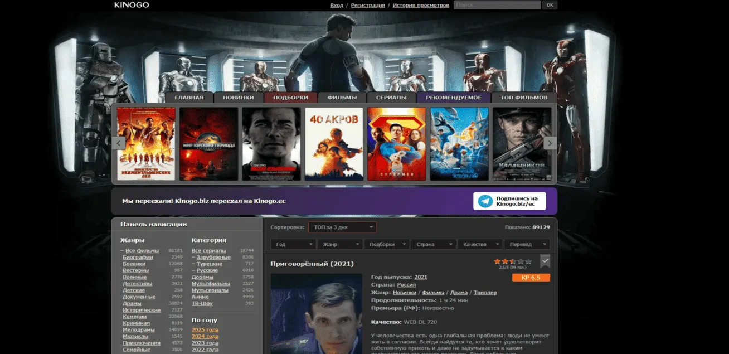Select the Детективы genre link

click(137, 284)
